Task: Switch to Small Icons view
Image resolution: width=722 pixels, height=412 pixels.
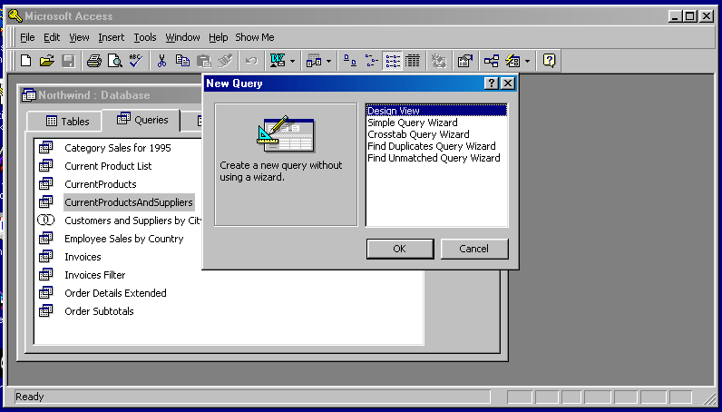Action: (x=372, y=61)
